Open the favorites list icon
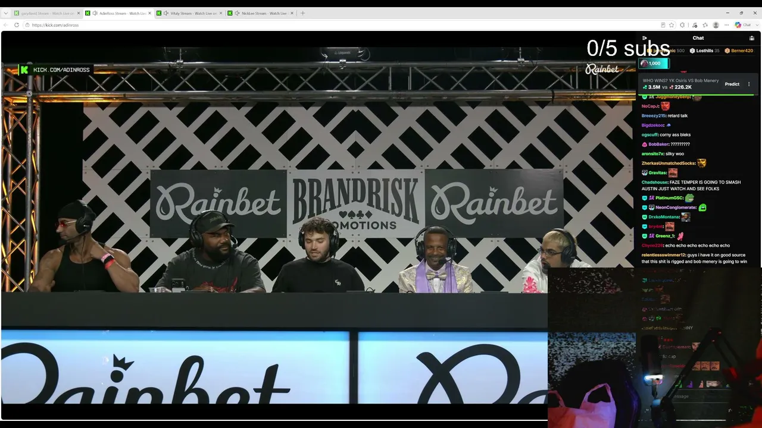Screen dimensions: 762x428 tap(705, 25)
